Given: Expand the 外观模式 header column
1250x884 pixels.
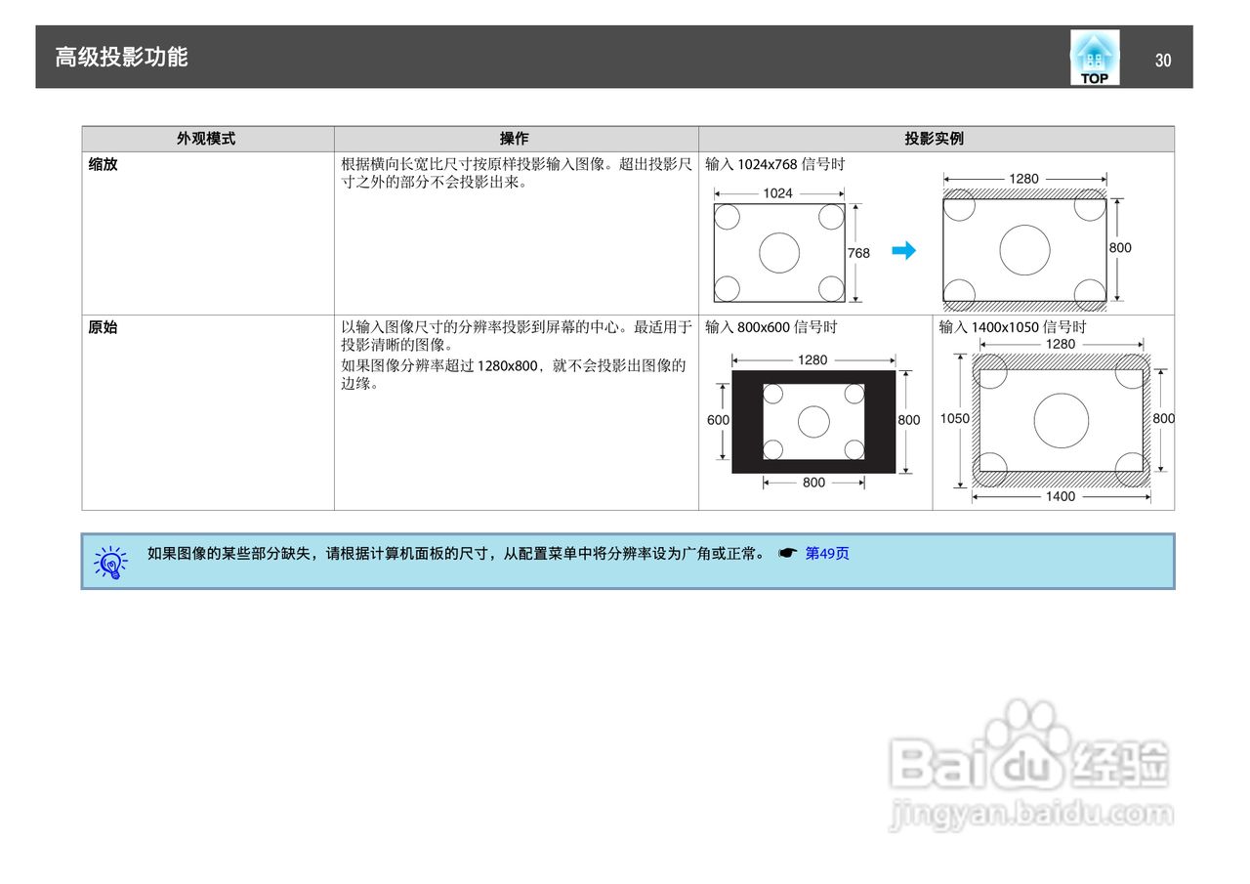Looking at the screenshot, I should click(207, 139).
